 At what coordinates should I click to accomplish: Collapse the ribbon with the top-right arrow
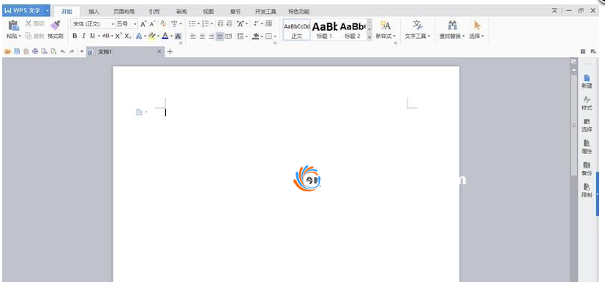(x=555, y=11)
